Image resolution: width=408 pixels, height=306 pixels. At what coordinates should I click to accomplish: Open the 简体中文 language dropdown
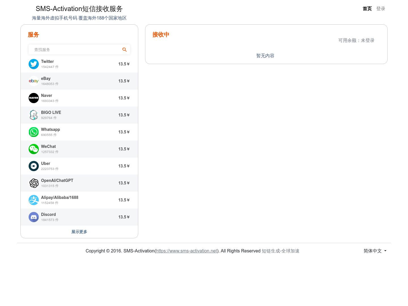click(x=375, y=251)
